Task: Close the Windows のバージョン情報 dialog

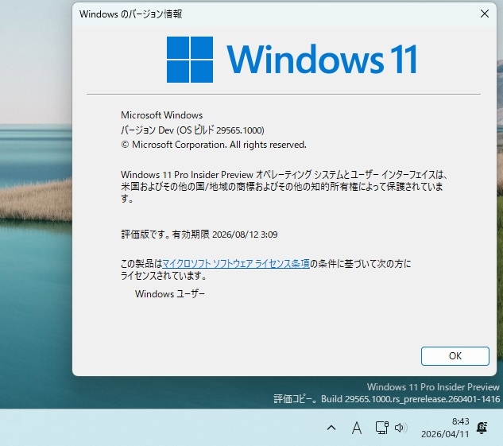Action: (485, 14)
